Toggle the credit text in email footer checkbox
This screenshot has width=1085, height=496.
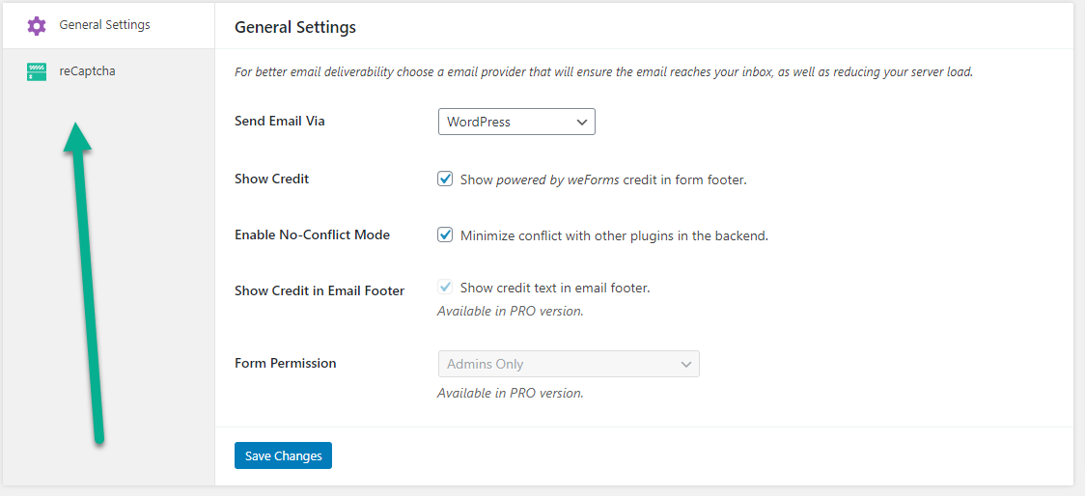tap(445, 288)
